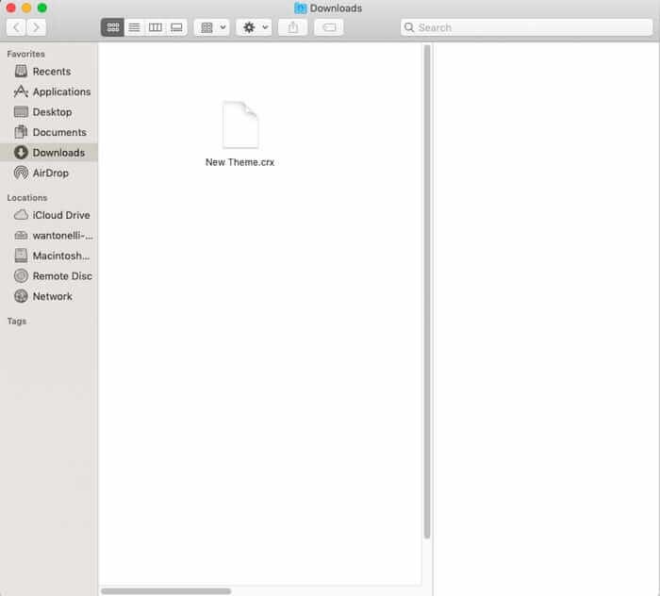Click the magnifying glass search icon

[x=408, y=27]
